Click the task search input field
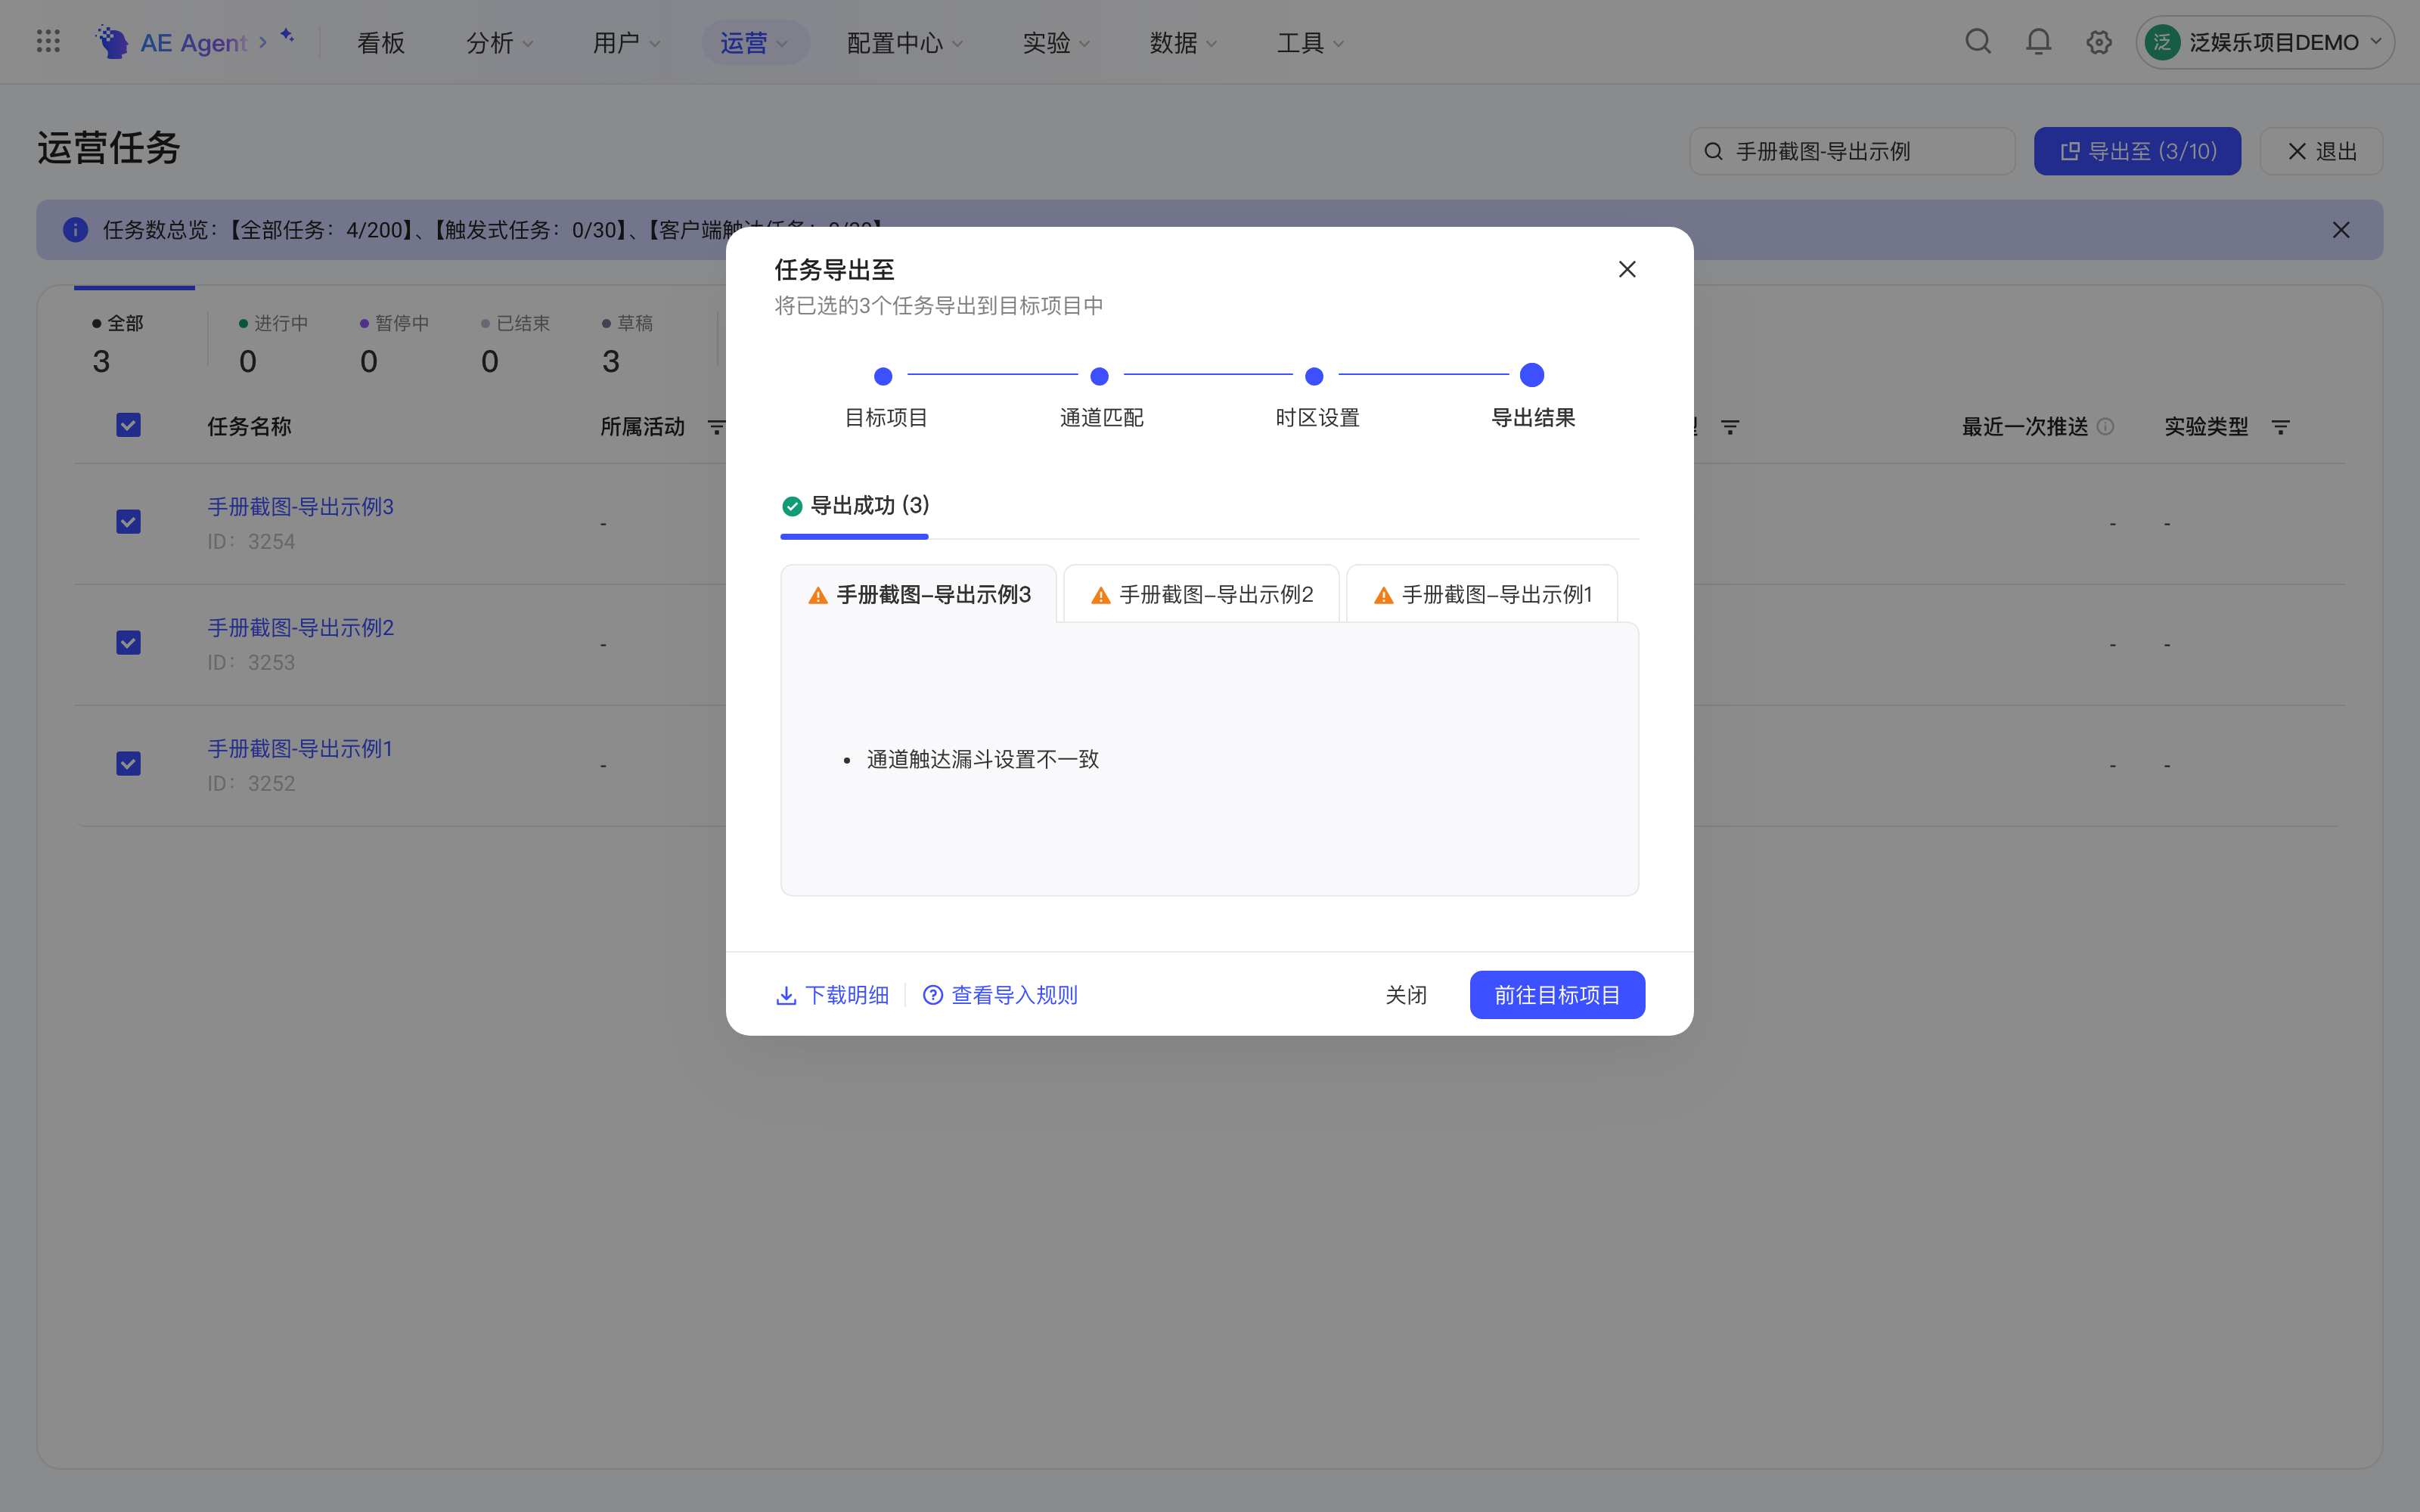 (x=1852, y=151)
